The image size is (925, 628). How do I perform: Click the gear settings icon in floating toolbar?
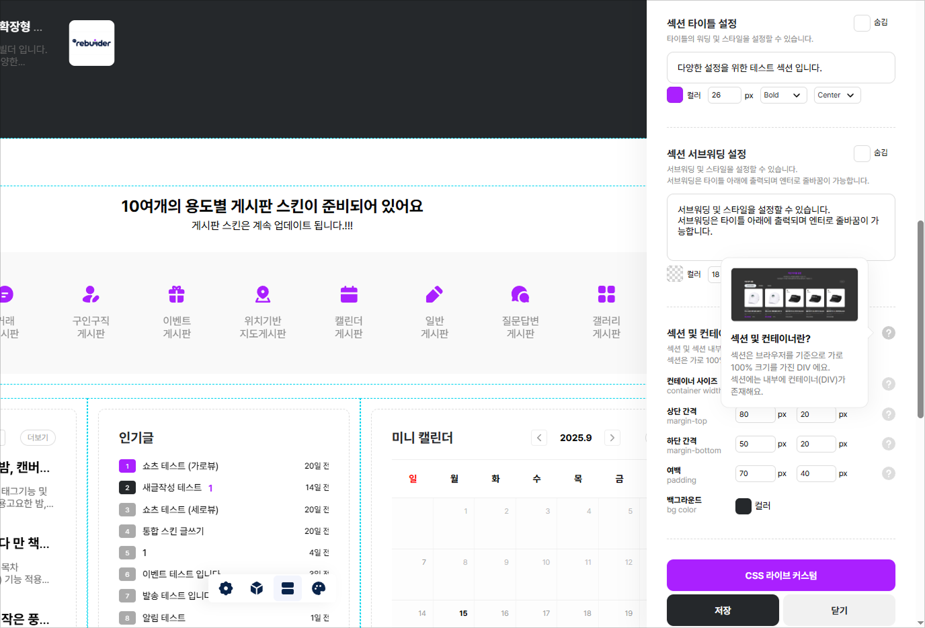[x=226, y=588]
